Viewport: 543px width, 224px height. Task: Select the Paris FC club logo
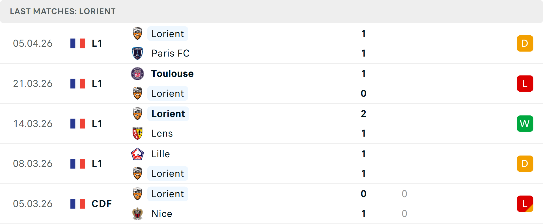click(x=137, y=53)
